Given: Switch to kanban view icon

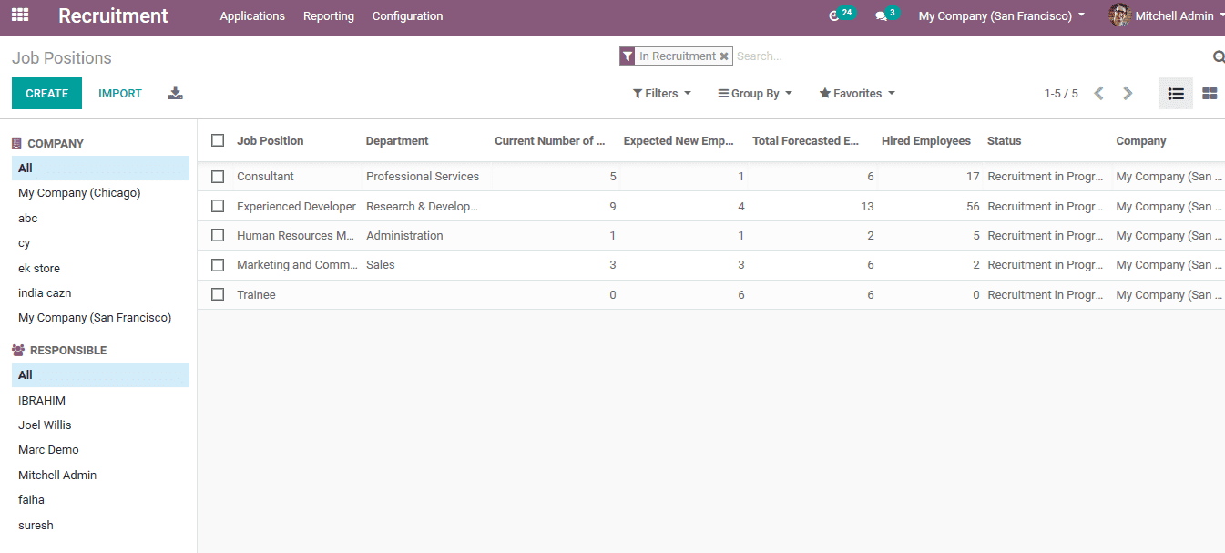Looking at the screenshot, I should point(1210,94).
